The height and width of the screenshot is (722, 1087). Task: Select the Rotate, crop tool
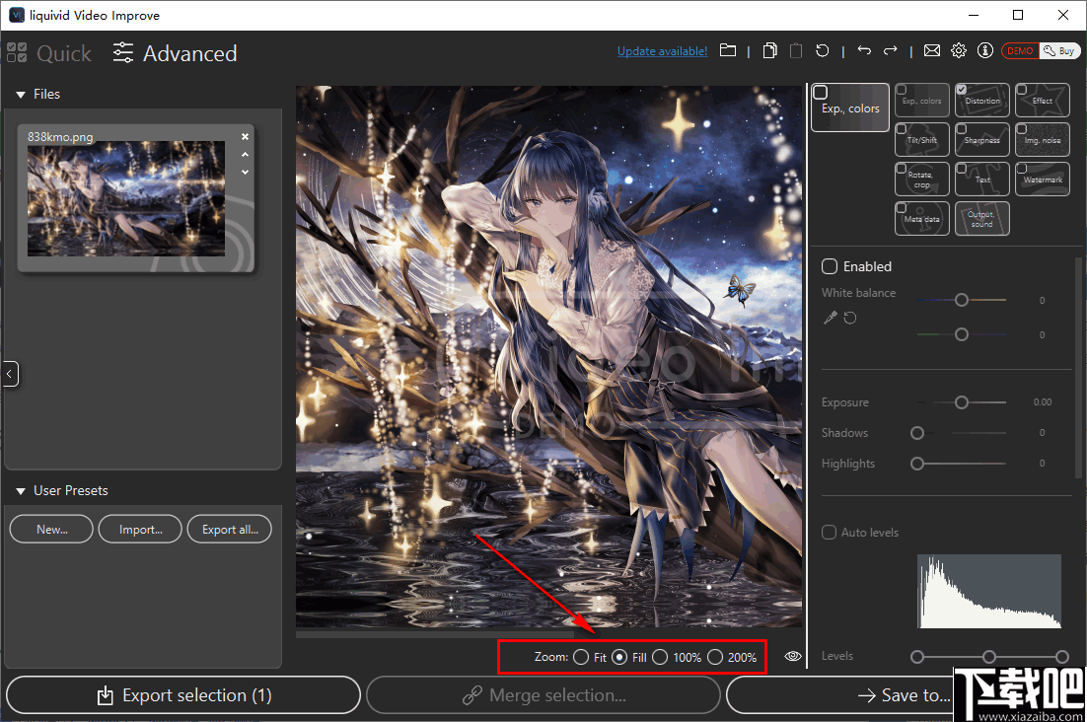(921, 179)
